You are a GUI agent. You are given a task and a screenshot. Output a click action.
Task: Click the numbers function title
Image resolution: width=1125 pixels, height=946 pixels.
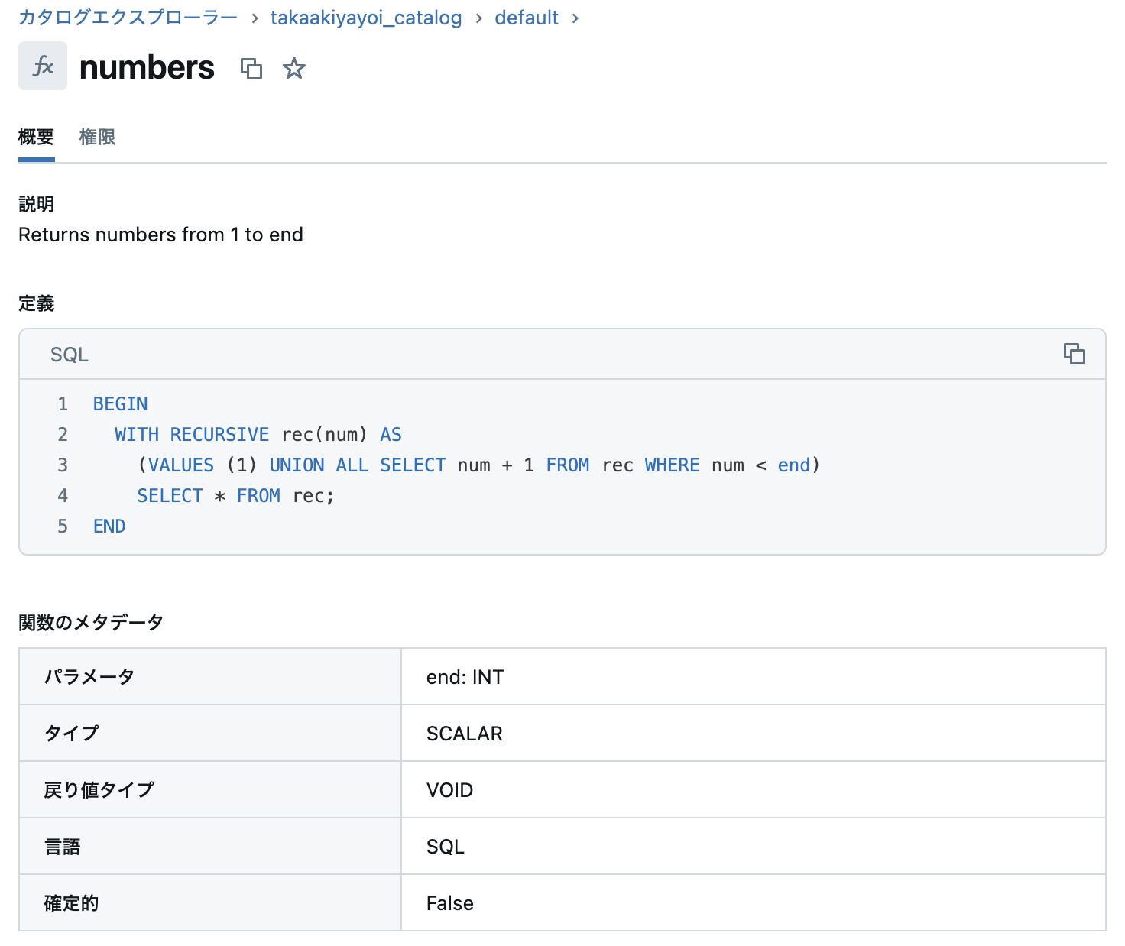(x=147, y=67)
